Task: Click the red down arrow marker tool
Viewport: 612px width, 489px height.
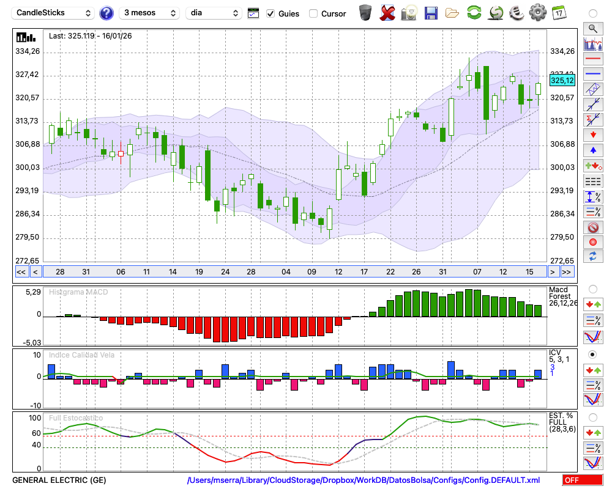Action: 592,134
